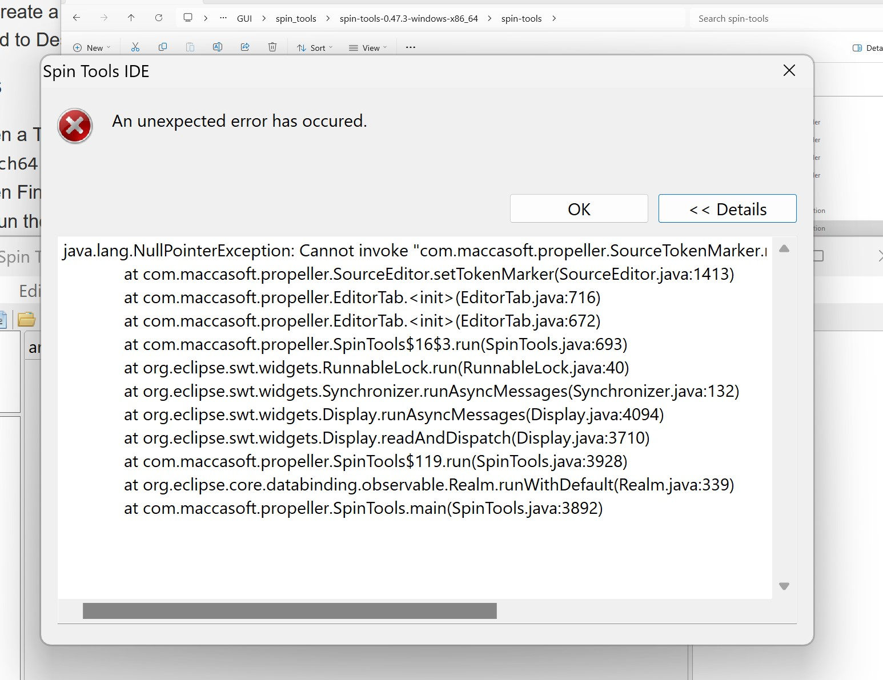
Task: Open the spin-tools-0.47.3-windows-x86_64 breadcrumb folder
Action: [408, 19]
